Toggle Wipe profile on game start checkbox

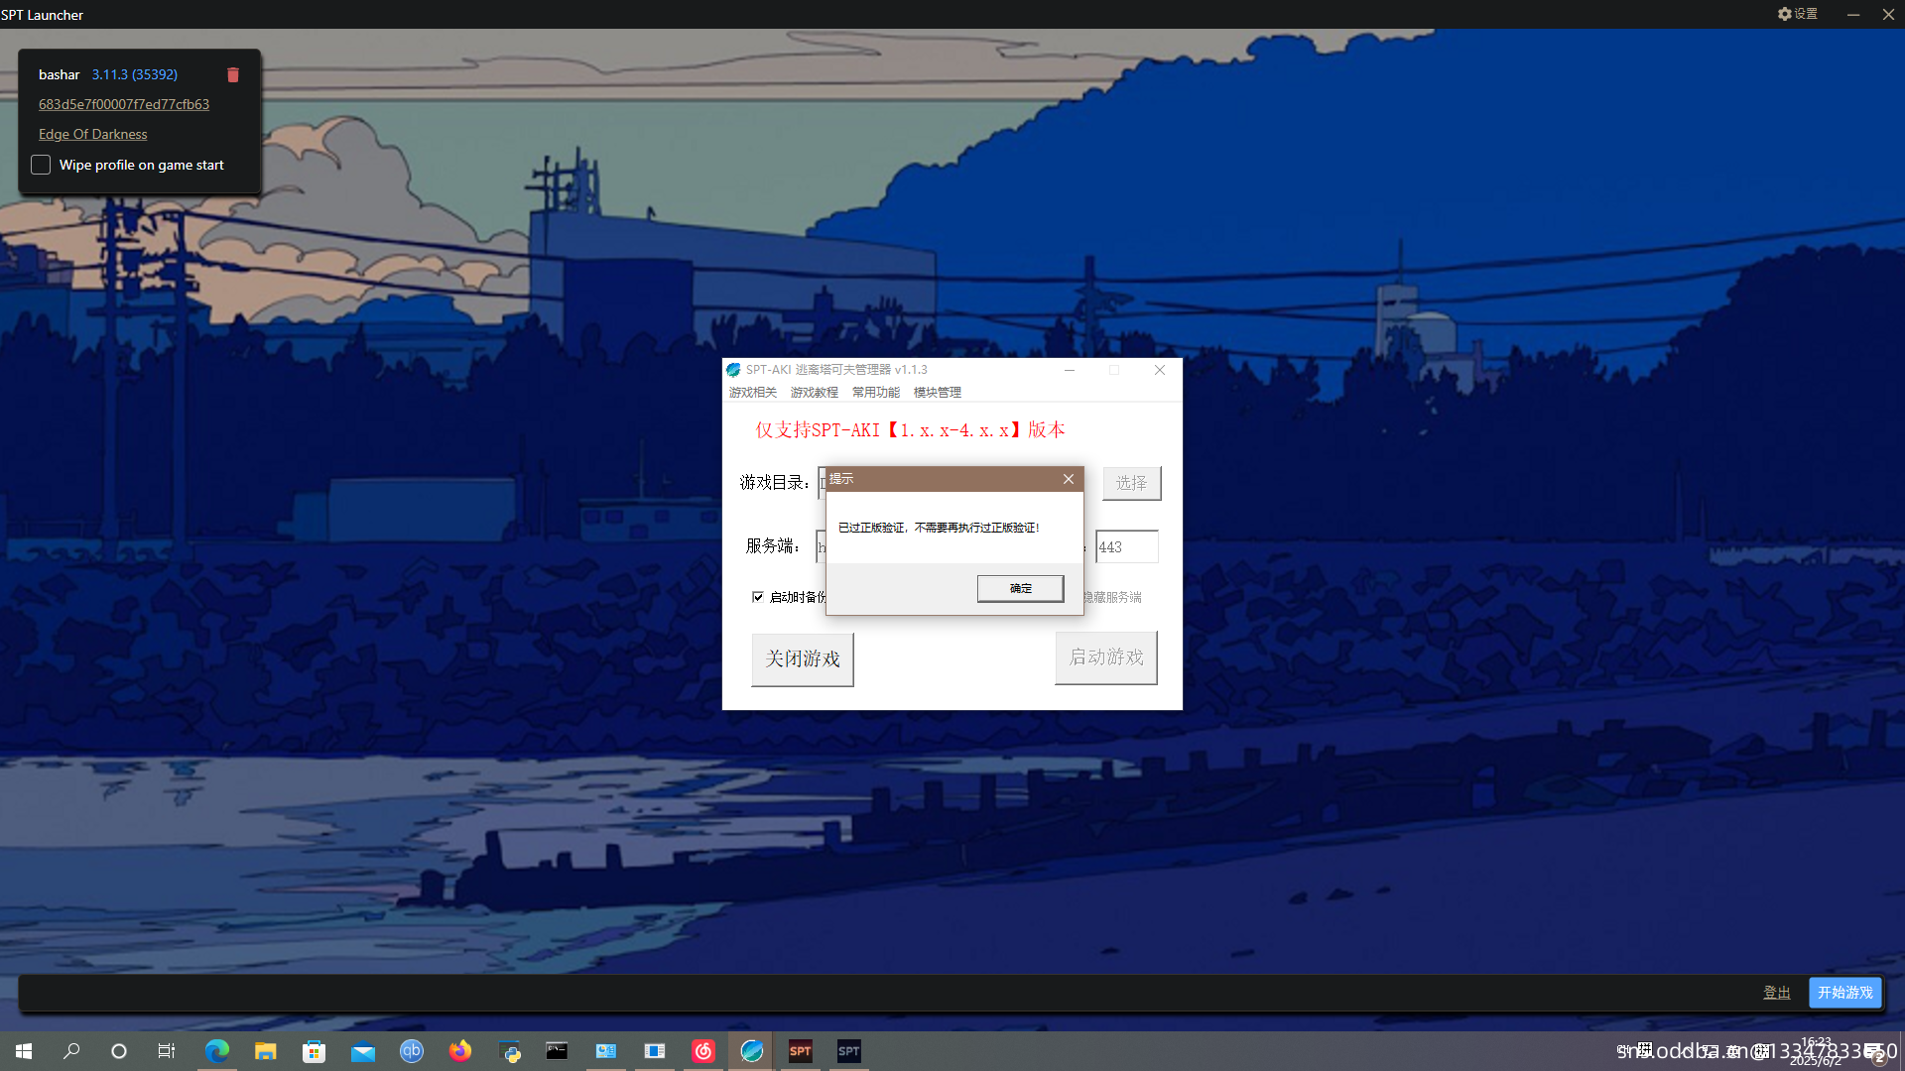pos(41,165)
